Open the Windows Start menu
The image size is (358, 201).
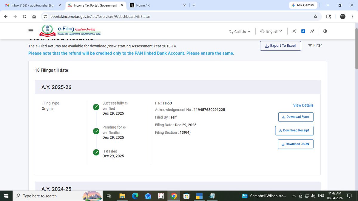tap(7, 196)
